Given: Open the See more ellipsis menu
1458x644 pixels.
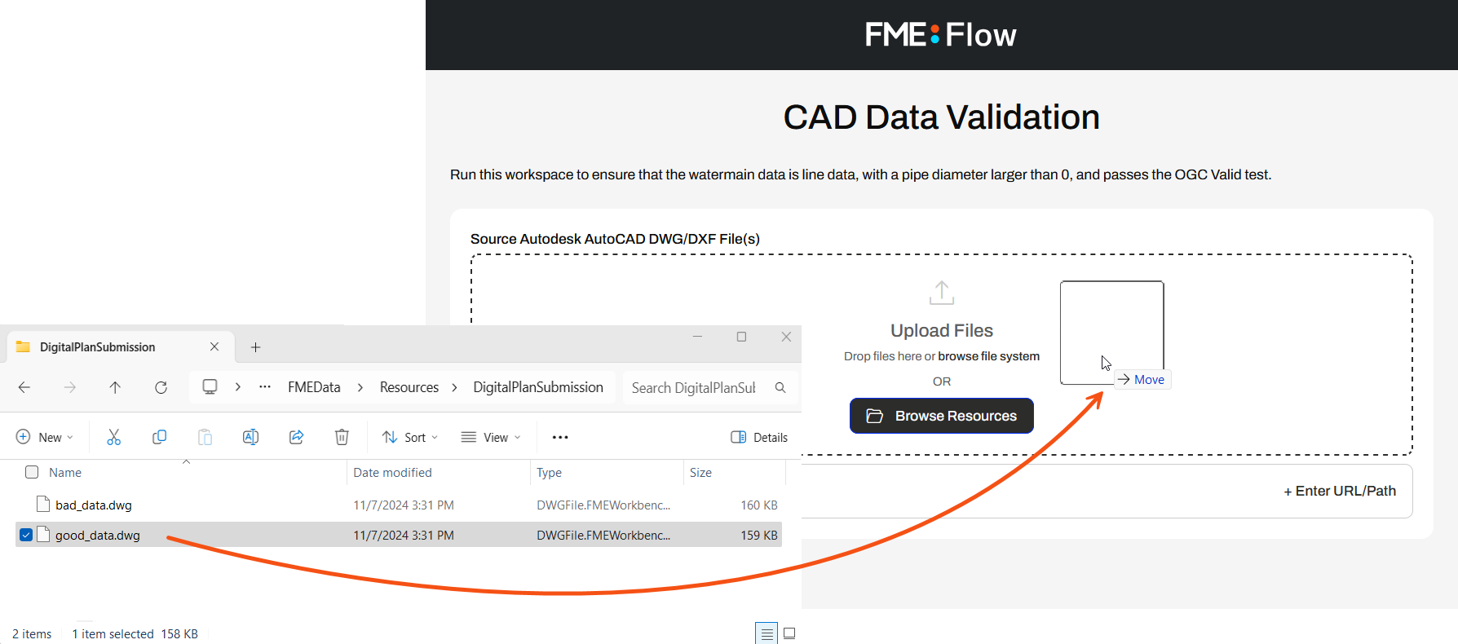Looking at the screenshot, I should (x=560, y=437).
